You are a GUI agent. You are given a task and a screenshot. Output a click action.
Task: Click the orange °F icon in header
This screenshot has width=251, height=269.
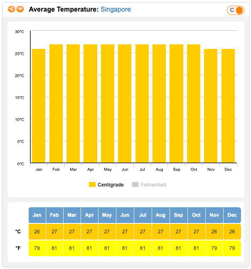click(20, 9)
